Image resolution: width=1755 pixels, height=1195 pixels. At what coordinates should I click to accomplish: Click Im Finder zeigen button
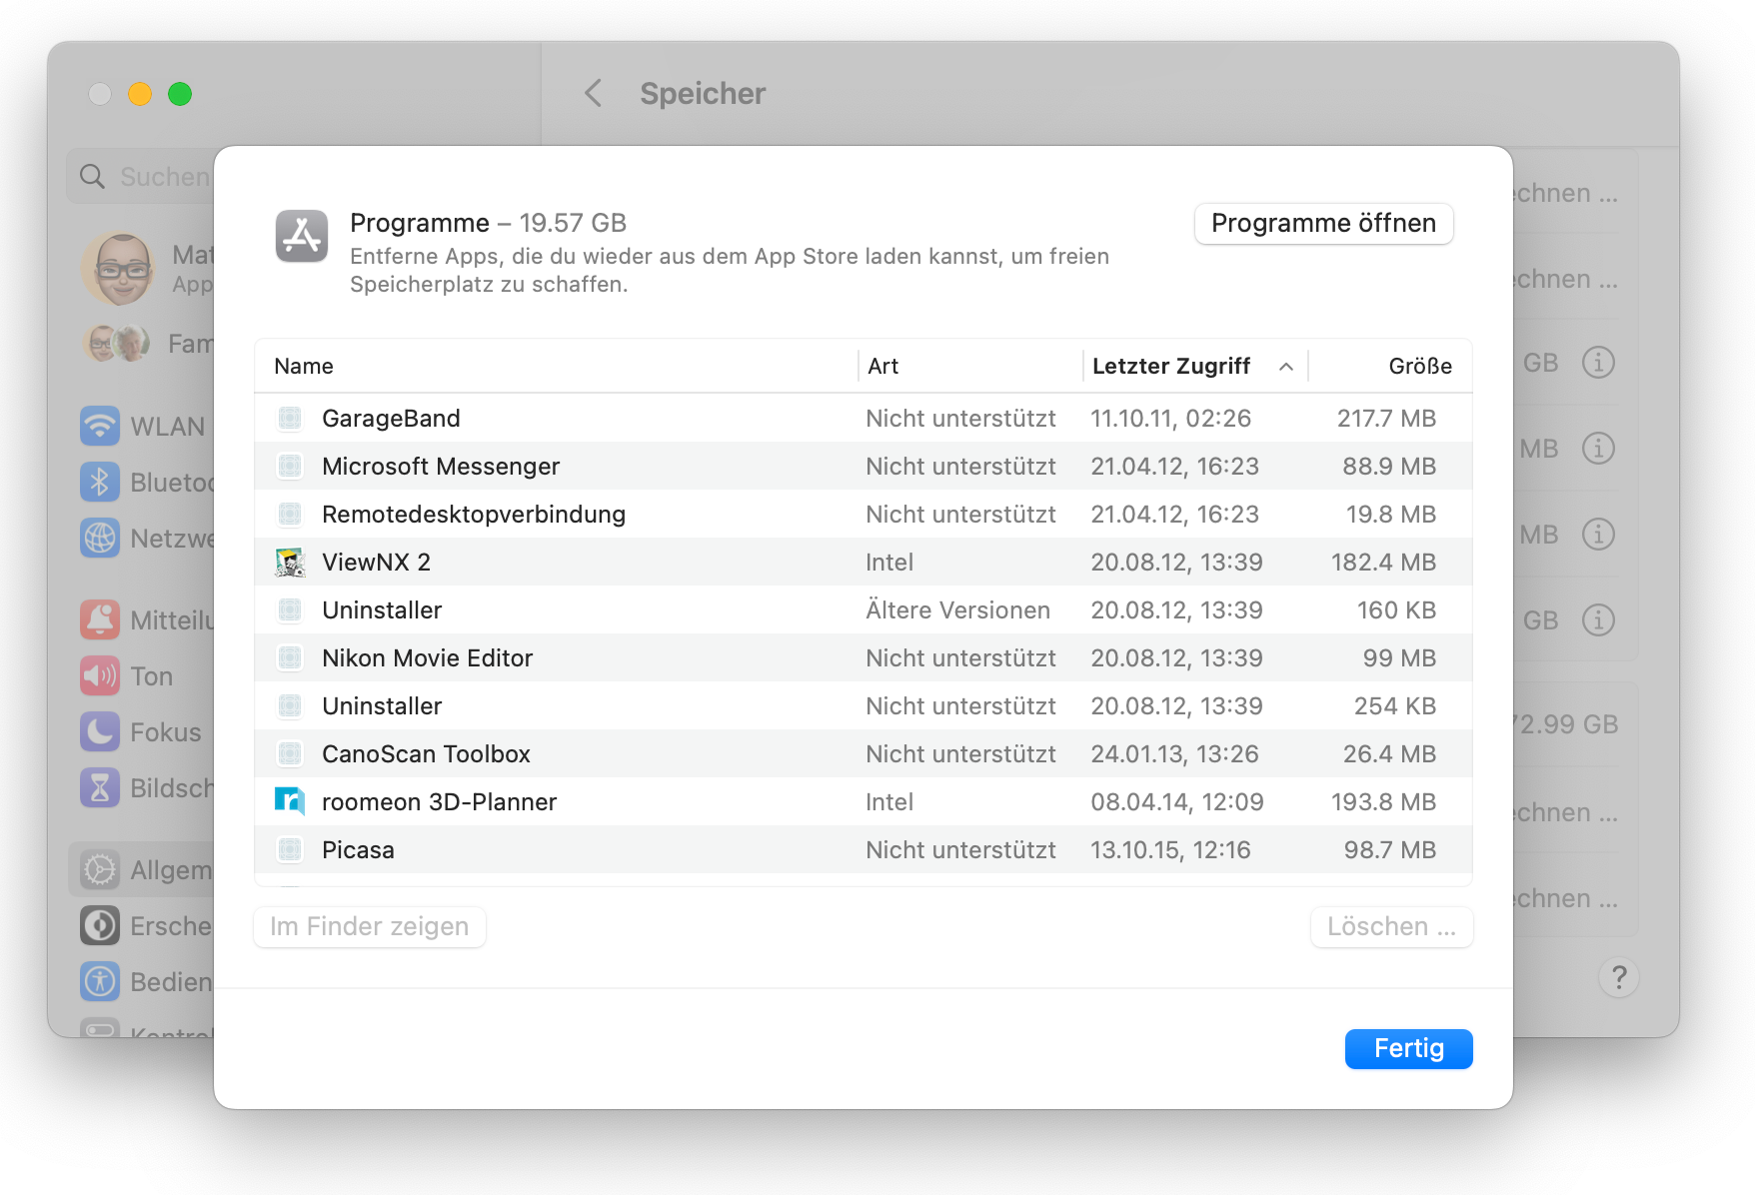pos(370,926)
